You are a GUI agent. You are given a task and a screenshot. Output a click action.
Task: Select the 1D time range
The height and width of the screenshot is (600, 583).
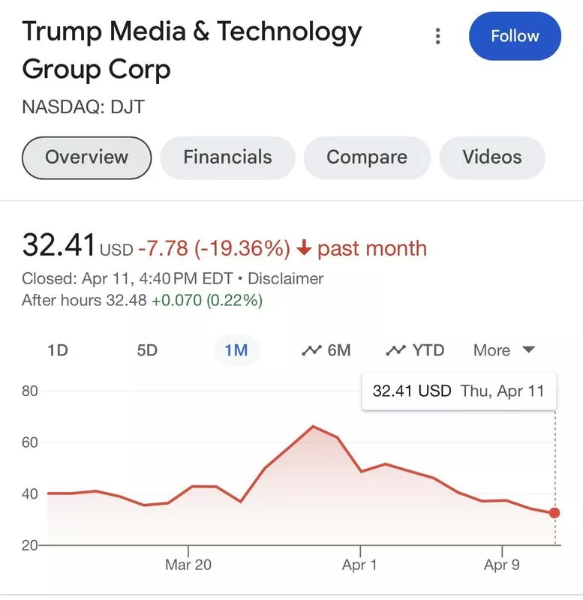[58, 350]
